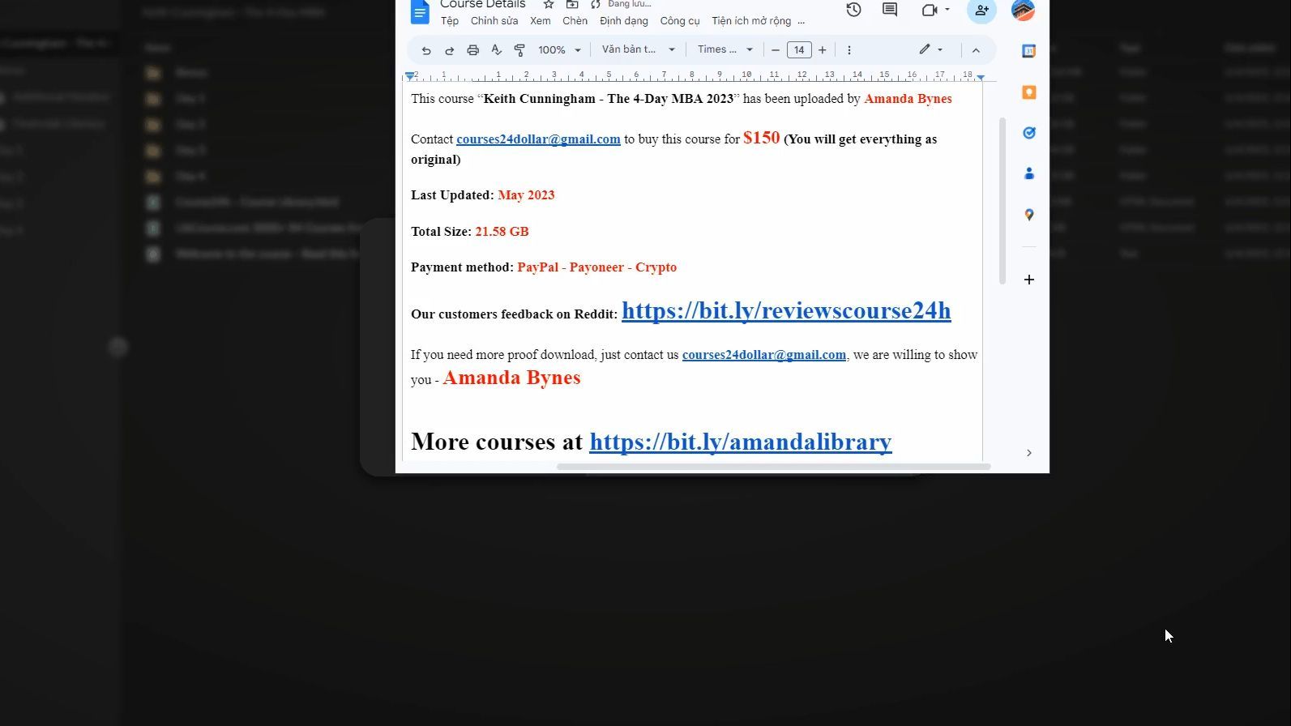Open more toolbar options three dots
Viewport: 1291px width, 726px height.
coord(849,50)
